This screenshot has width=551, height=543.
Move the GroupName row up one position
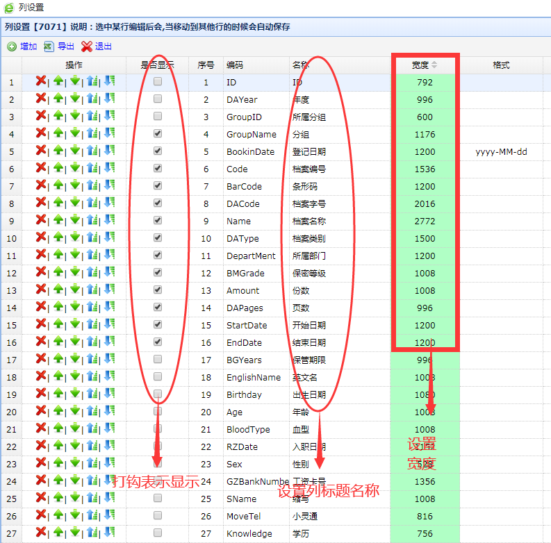coord(58,134)
